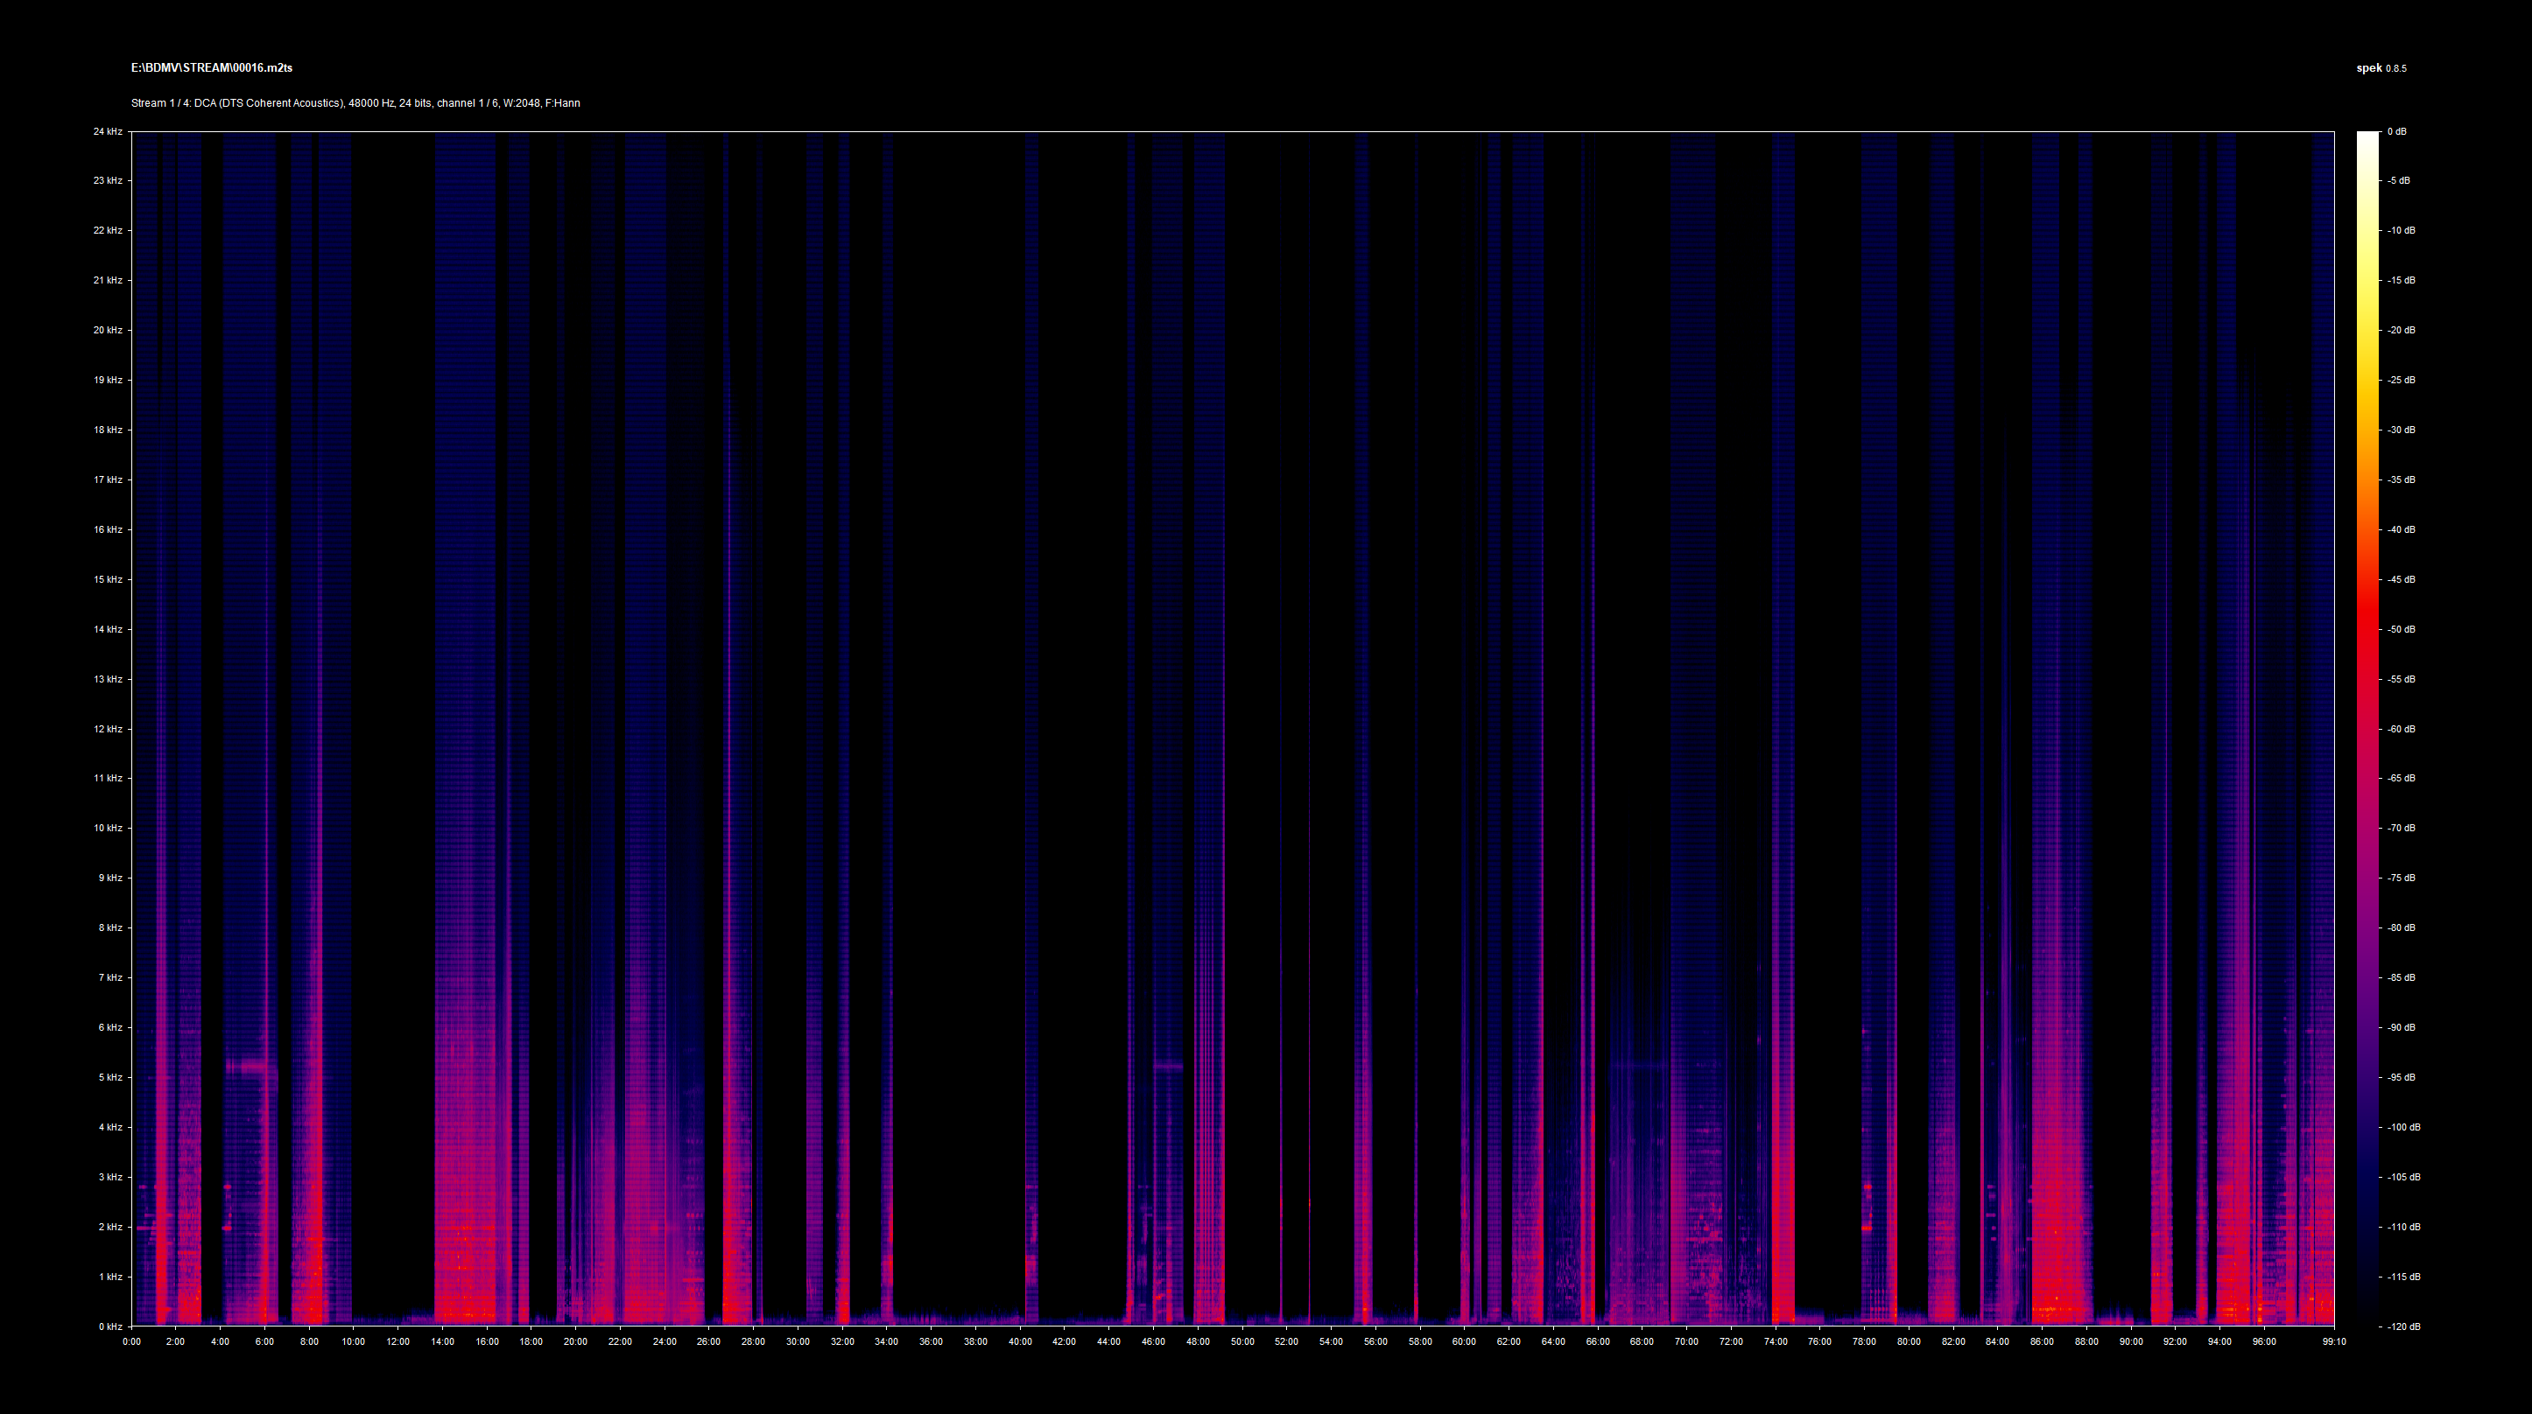
Task: Click the 99:10 end time marker
Action: coord(2333,1342)
